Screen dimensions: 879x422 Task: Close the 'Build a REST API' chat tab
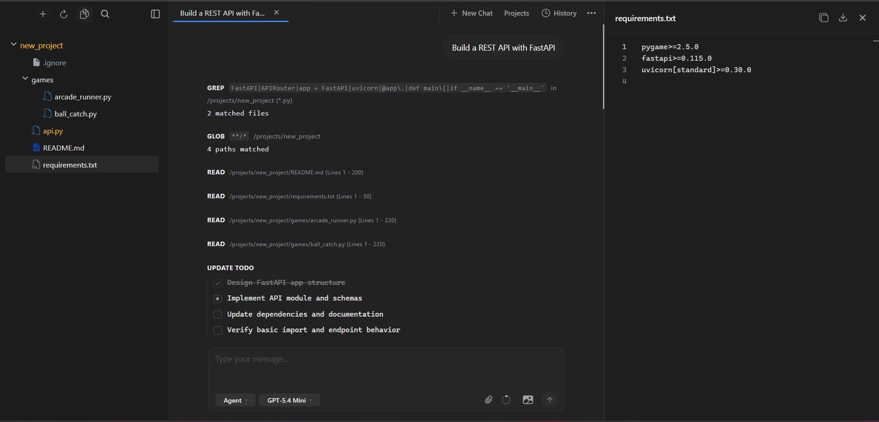tap(277, 12)
